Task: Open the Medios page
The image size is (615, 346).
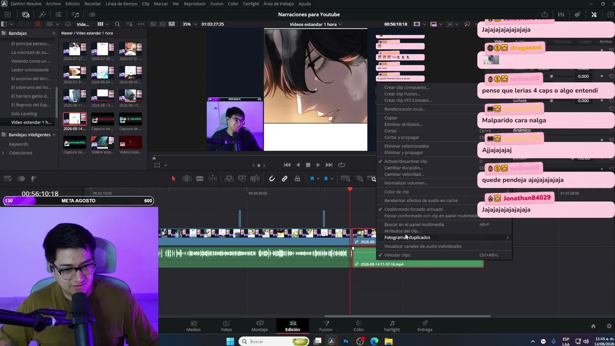Action: [194, 326]
